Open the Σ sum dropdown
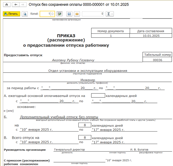The height and width of the screenshot is (166, 173). coord(110,14)
